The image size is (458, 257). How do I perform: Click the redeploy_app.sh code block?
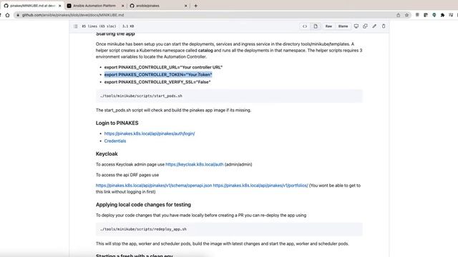pos(229,229)
